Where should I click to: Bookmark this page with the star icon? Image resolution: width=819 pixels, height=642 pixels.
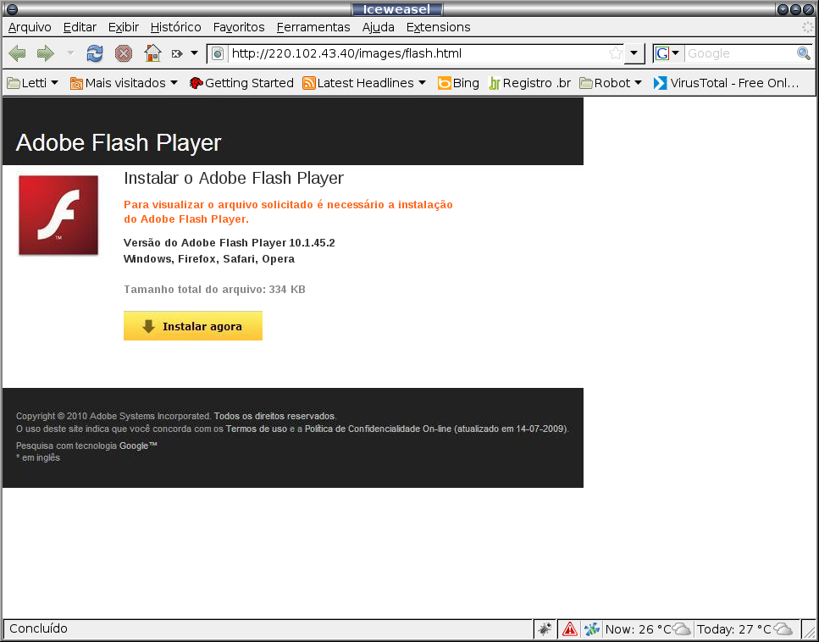tap(615, 53)
